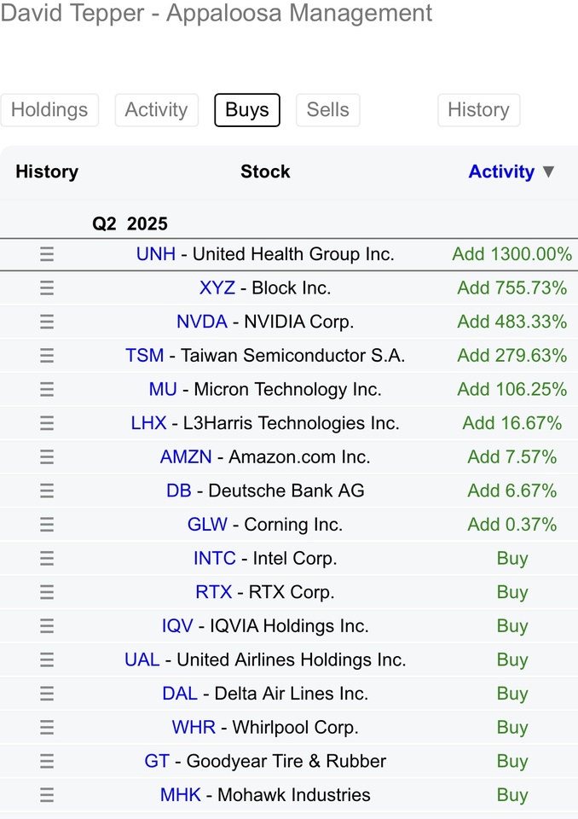
Task: Toggle Activity column sort arrow
Action: click(548, 171)
